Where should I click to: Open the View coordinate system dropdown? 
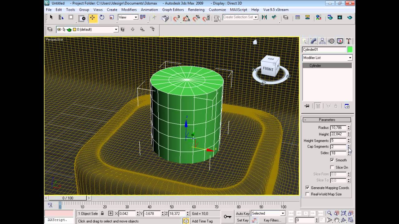pyautogui.click(x=128, y=17)
